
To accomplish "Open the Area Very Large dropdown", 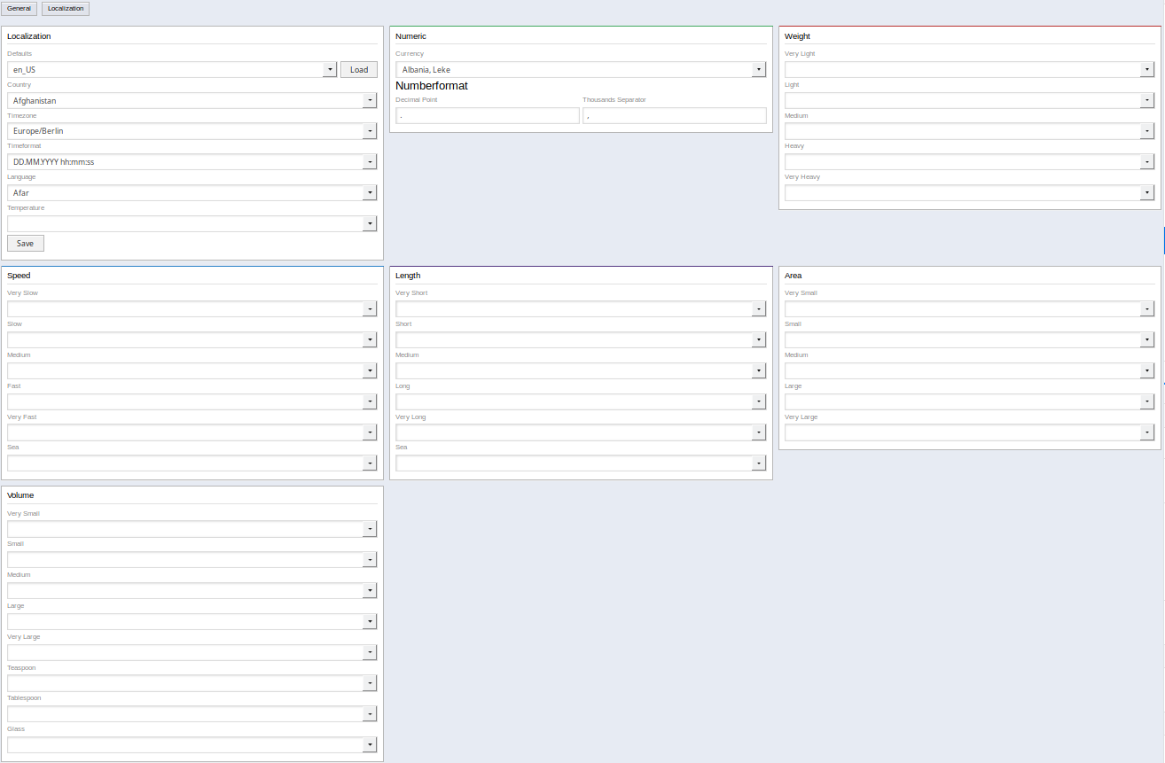I will [x=969, y=432].
